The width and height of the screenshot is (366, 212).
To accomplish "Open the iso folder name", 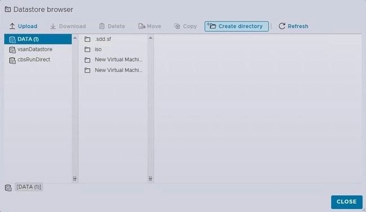I will click(x=98, y=49).
